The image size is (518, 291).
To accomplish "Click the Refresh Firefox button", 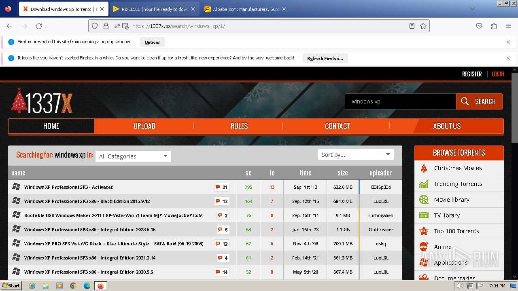I will point(325,58).
